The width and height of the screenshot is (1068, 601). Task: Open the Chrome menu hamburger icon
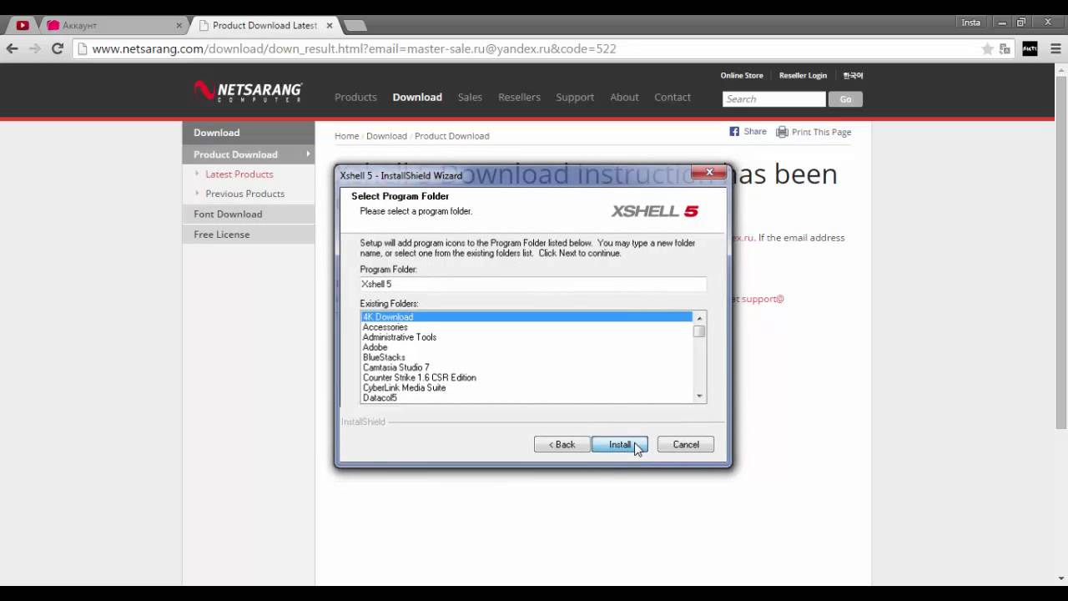coord(1055,49)
